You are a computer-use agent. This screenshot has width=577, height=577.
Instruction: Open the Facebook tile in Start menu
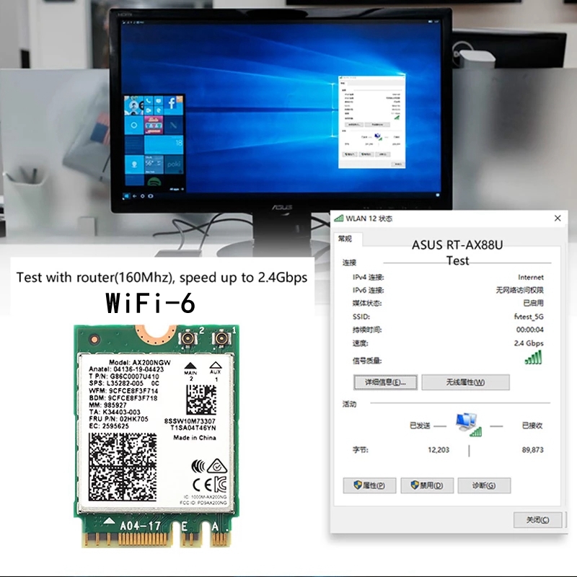coord(172,105)
